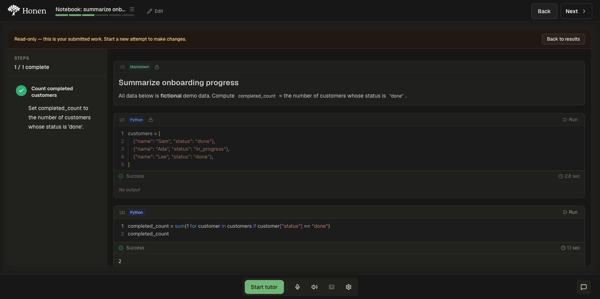Image resolution: width=600 pixels, height=299 pixels.
Task: Open the settings gear icon
Action: (349, 287)
